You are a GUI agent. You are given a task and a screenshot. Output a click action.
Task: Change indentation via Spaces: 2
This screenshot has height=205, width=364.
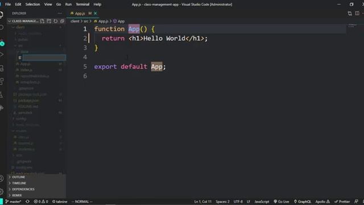tap(222, 202)
